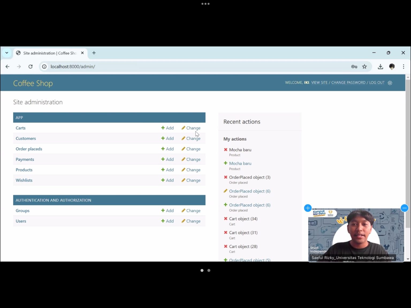Toggle the admin light/dark theme icon
The height and width of the screenshot is (308, 411).
click(390, 83)
